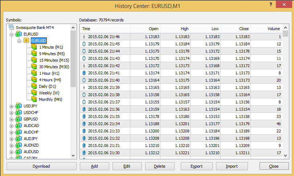
Task: Sort by the Volume column header
Action: click(267, 29)
